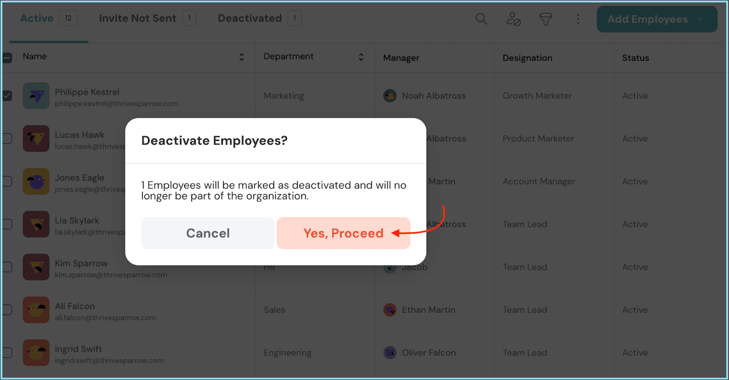Click Ethan Martin manager avatar icon
This screenshot has width=729, height=380.
[x=390, y=310]
